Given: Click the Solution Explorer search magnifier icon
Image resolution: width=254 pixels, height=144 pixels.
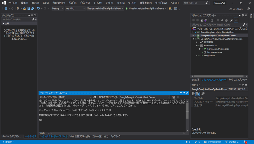Looking at the screenshot, I should click(244, 24).
